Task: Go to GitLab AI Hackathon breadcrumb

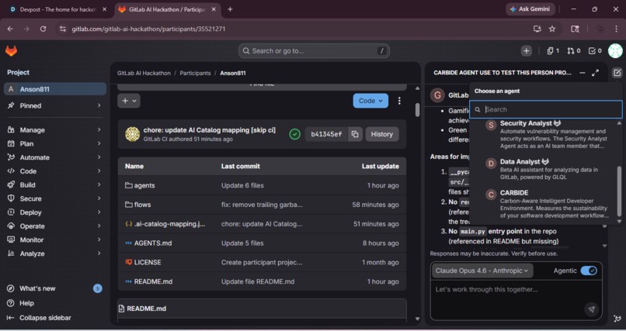Action: [144, 74]
